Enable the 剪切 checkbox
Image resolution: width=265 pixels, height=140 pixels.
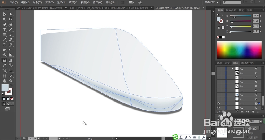click(x=246, y=133)
